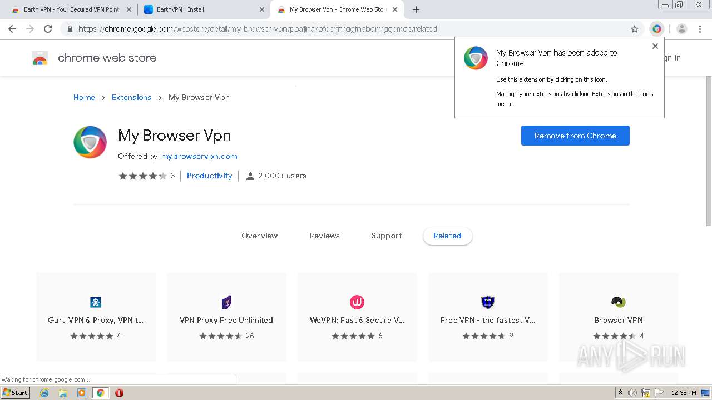Click taskbar clock 12:38 PM
This screenshot has height=400, width=712.
point(684,393)
